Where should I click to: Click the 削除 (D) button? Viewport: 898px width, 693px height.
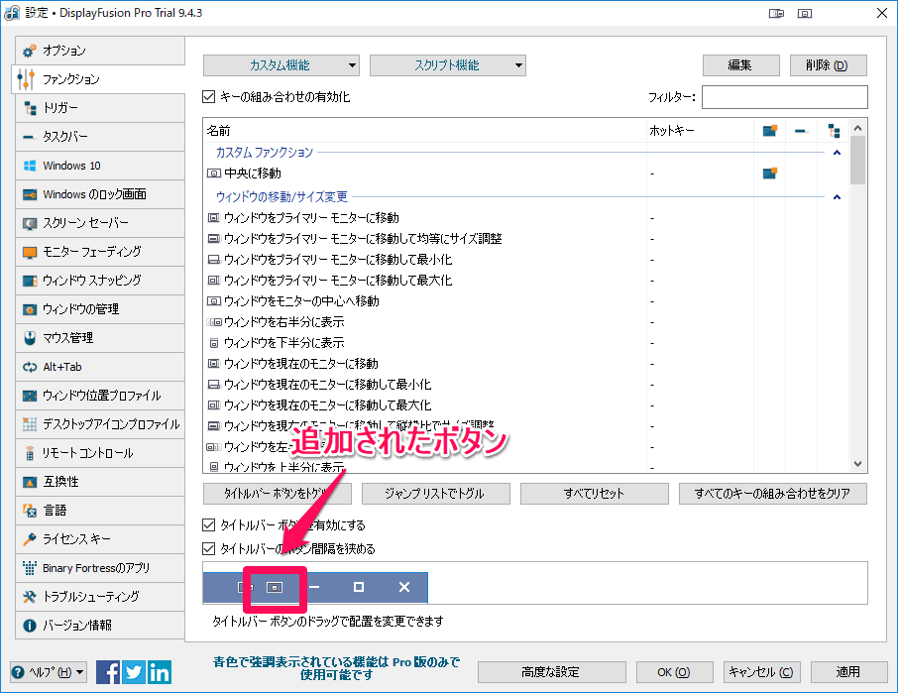(x=829, y=65)
